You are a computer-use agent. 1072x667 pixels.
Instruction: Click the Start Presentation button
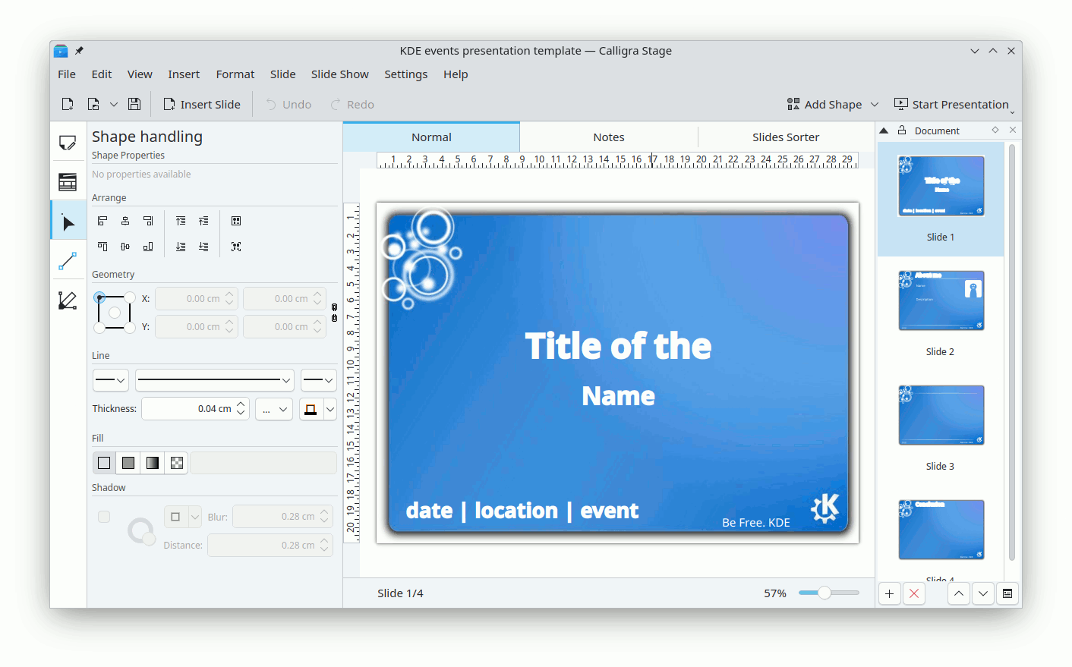pyautogui.click(x=952, y=105)
